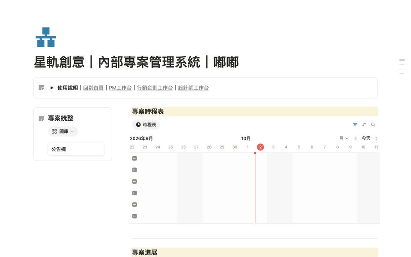Viewport: 411px width, 257px height.
Task: Click date 22 in the timeline header
Action: tap(132, 147)
